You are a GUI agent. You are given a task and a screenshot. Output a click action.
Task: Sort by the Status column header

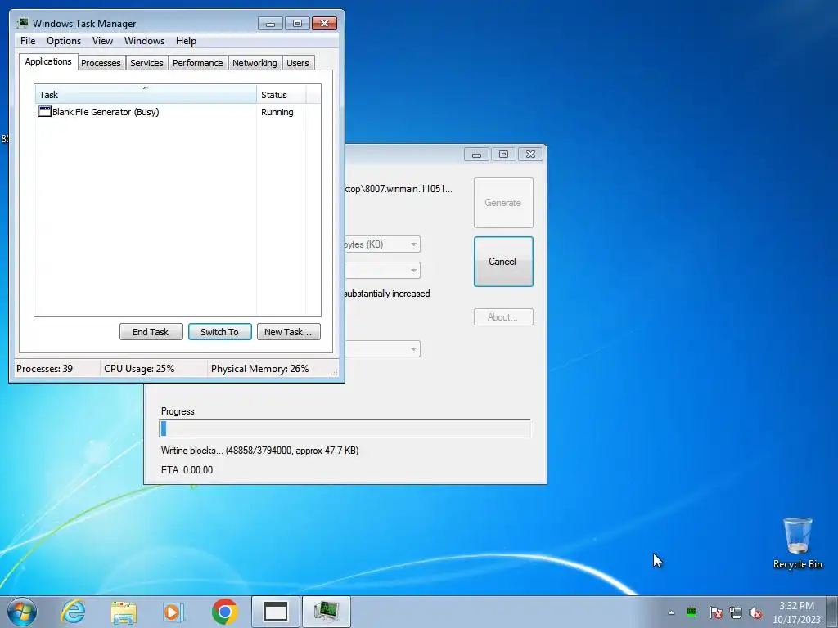(x=282, y=95)
